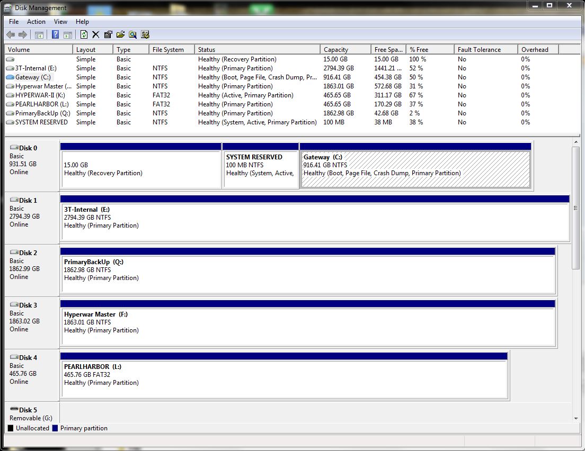The height and width of the screenshot is (451, 585).
Task: Open the View menu
Action: click(x=60, y=22)
